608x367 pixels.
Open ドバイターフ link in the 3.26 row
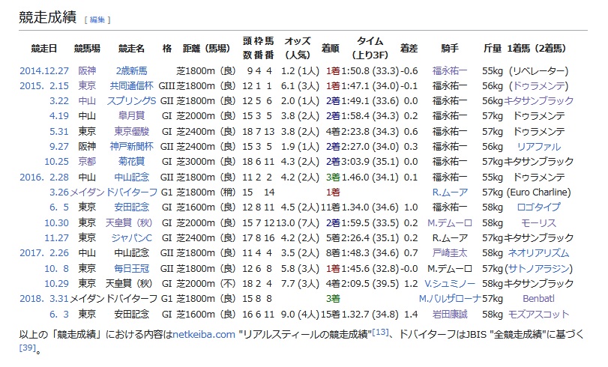pyautogui.click(x=131, y=192)
